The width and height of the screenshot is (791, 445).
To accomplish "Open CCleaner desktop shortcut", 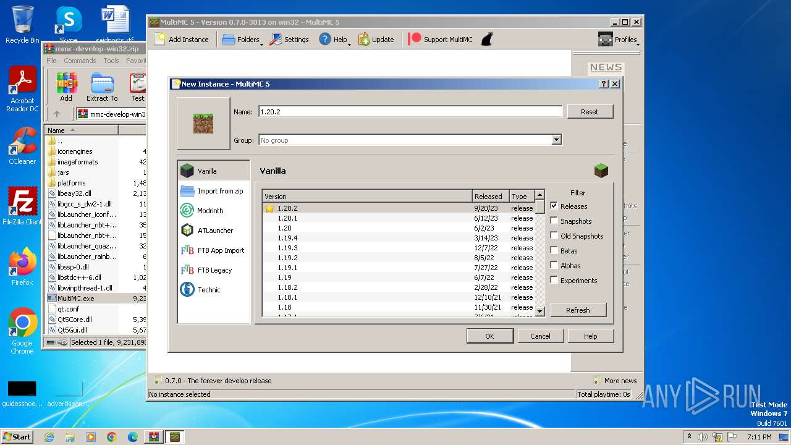I will (x=22, y=146).
